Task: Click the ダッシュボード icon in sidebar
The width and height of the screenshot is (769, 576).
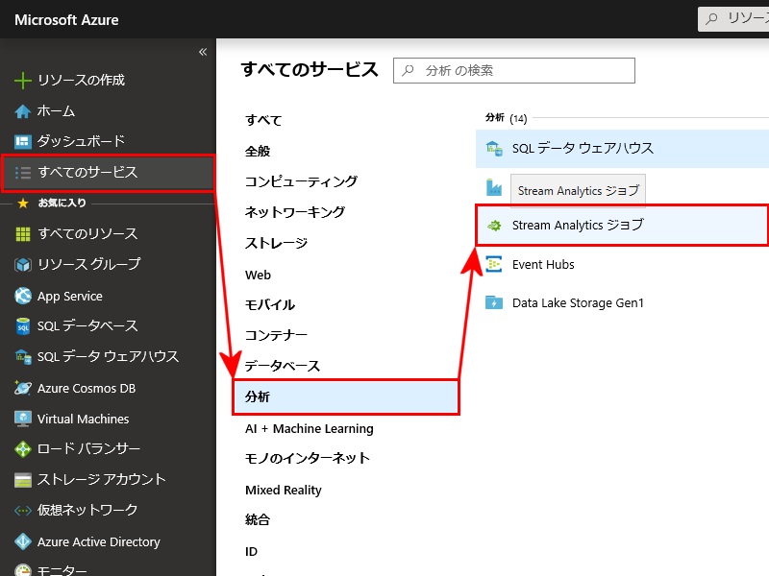Action: 23,142
